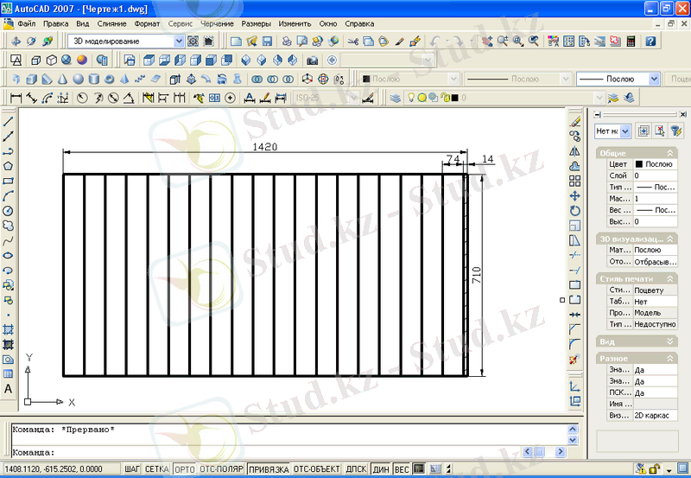Open the Послою lineweight dropdown
Image resolution: width=691 pixels, height=478 pixels.
(x=654, y=79)
